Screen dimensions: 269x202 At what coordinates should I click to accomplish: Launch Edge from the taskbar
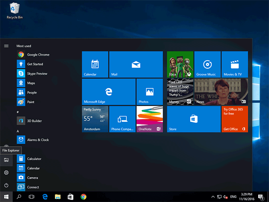point(45,197)
